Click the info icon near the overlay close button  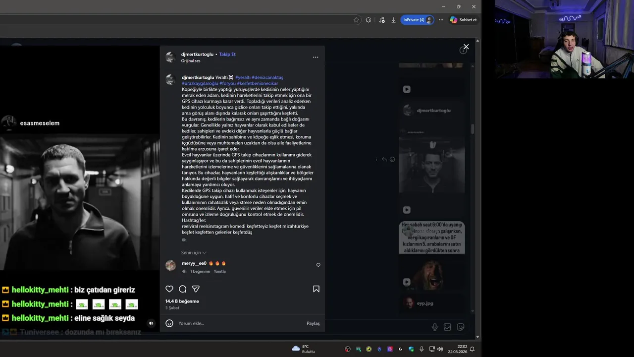tap(463, 50)
